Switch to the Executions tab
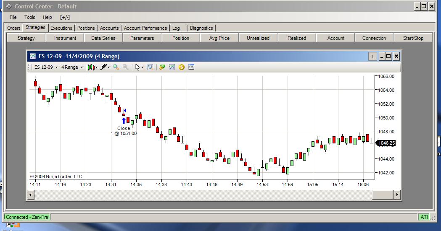The width and height of the screenshot is (441, 231). (61, 28)
